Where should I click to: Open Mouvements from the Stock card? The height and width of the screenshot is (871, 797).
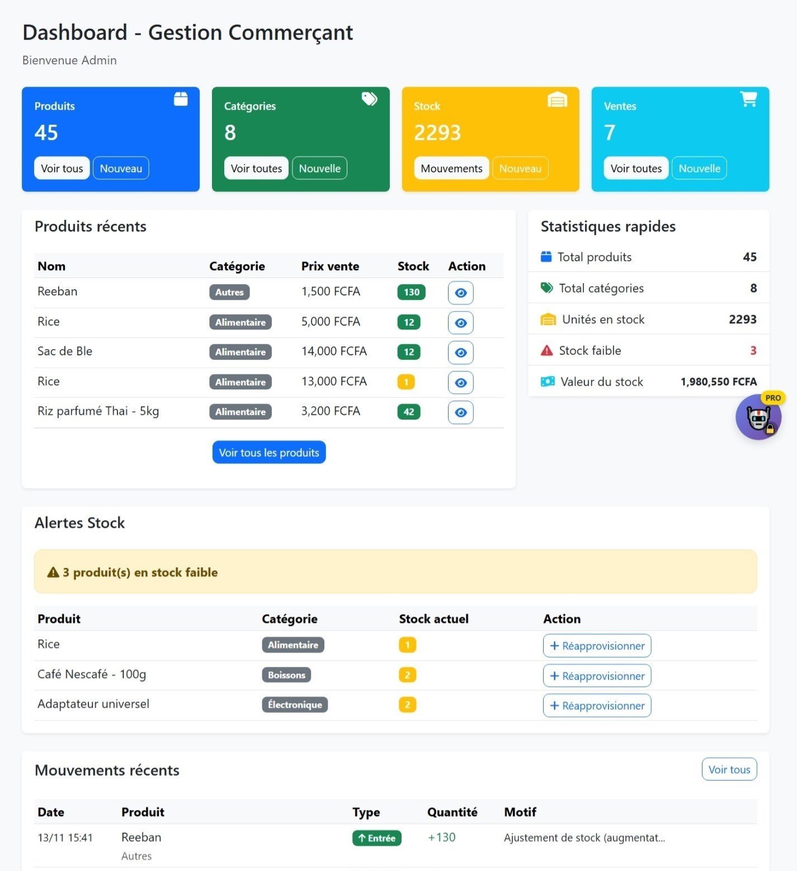[451, 168]
